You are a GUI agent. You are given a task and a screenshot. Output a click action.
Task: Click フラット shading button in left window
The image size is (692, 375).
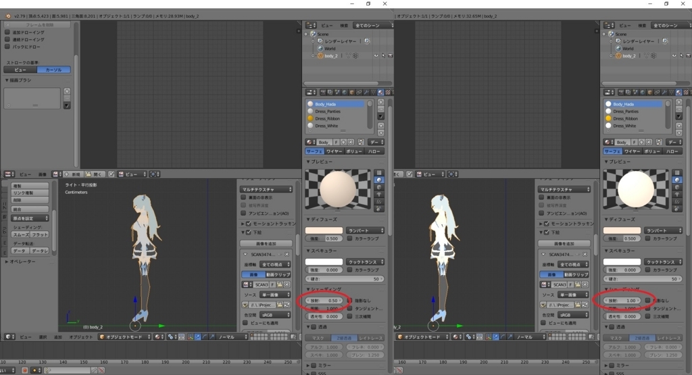[40, 234]
